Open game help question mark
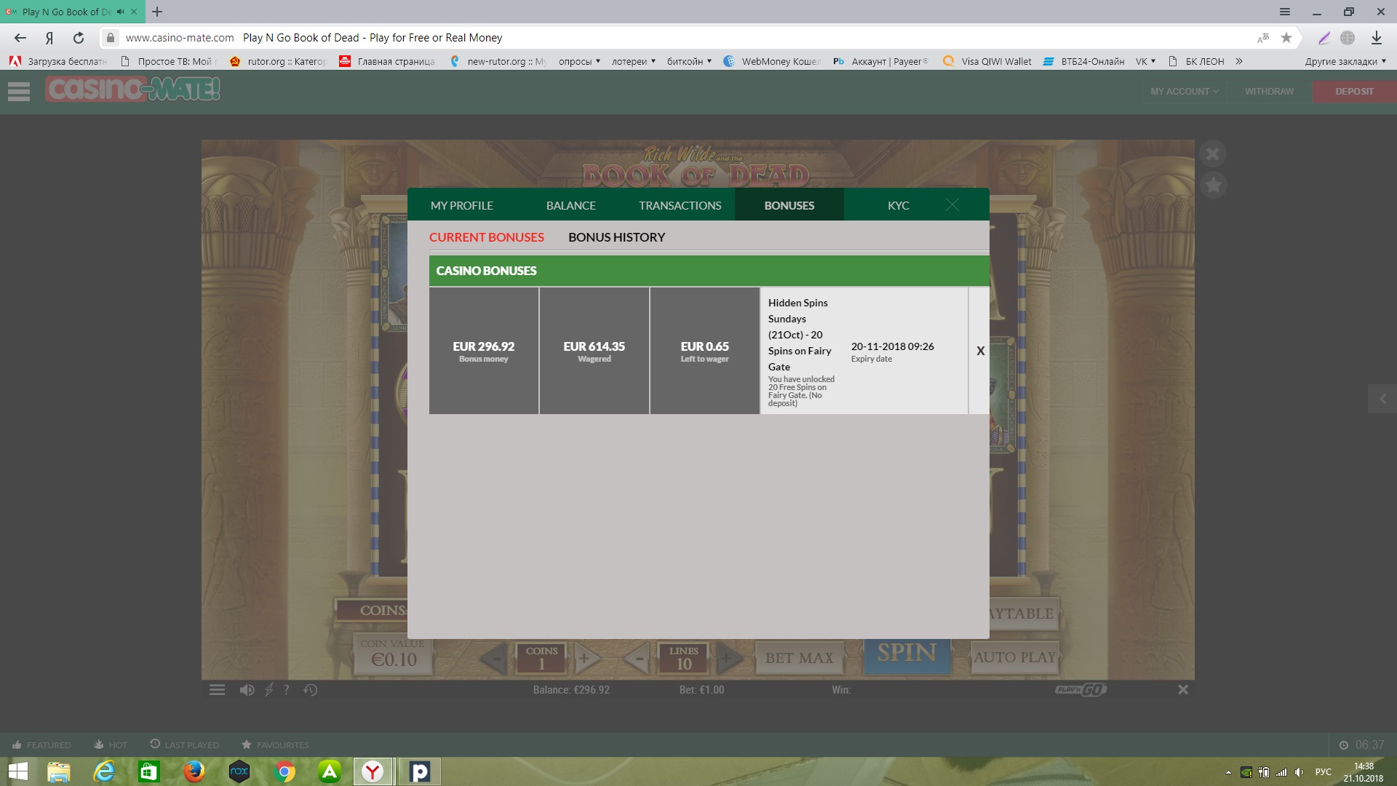The height and width of the screenshot is (786, 1397). point(287,690)
